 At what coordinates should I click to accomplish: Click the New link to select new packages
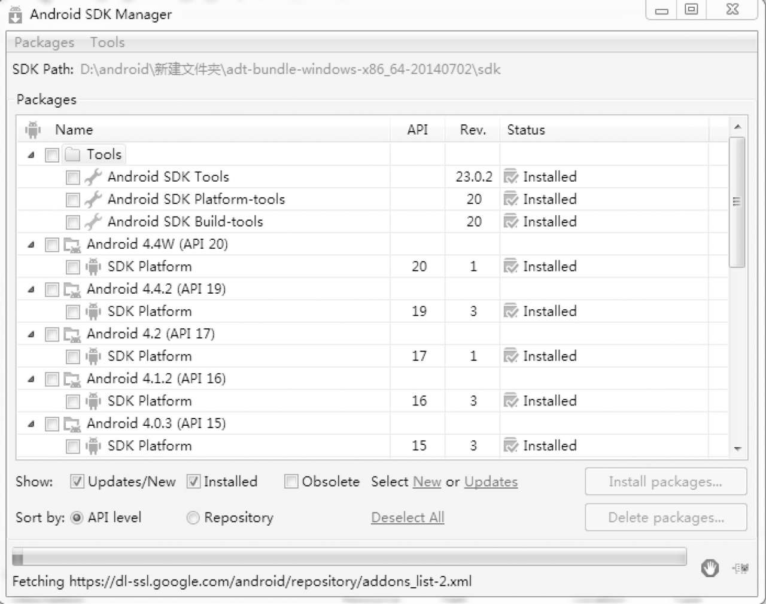(427, 482)
